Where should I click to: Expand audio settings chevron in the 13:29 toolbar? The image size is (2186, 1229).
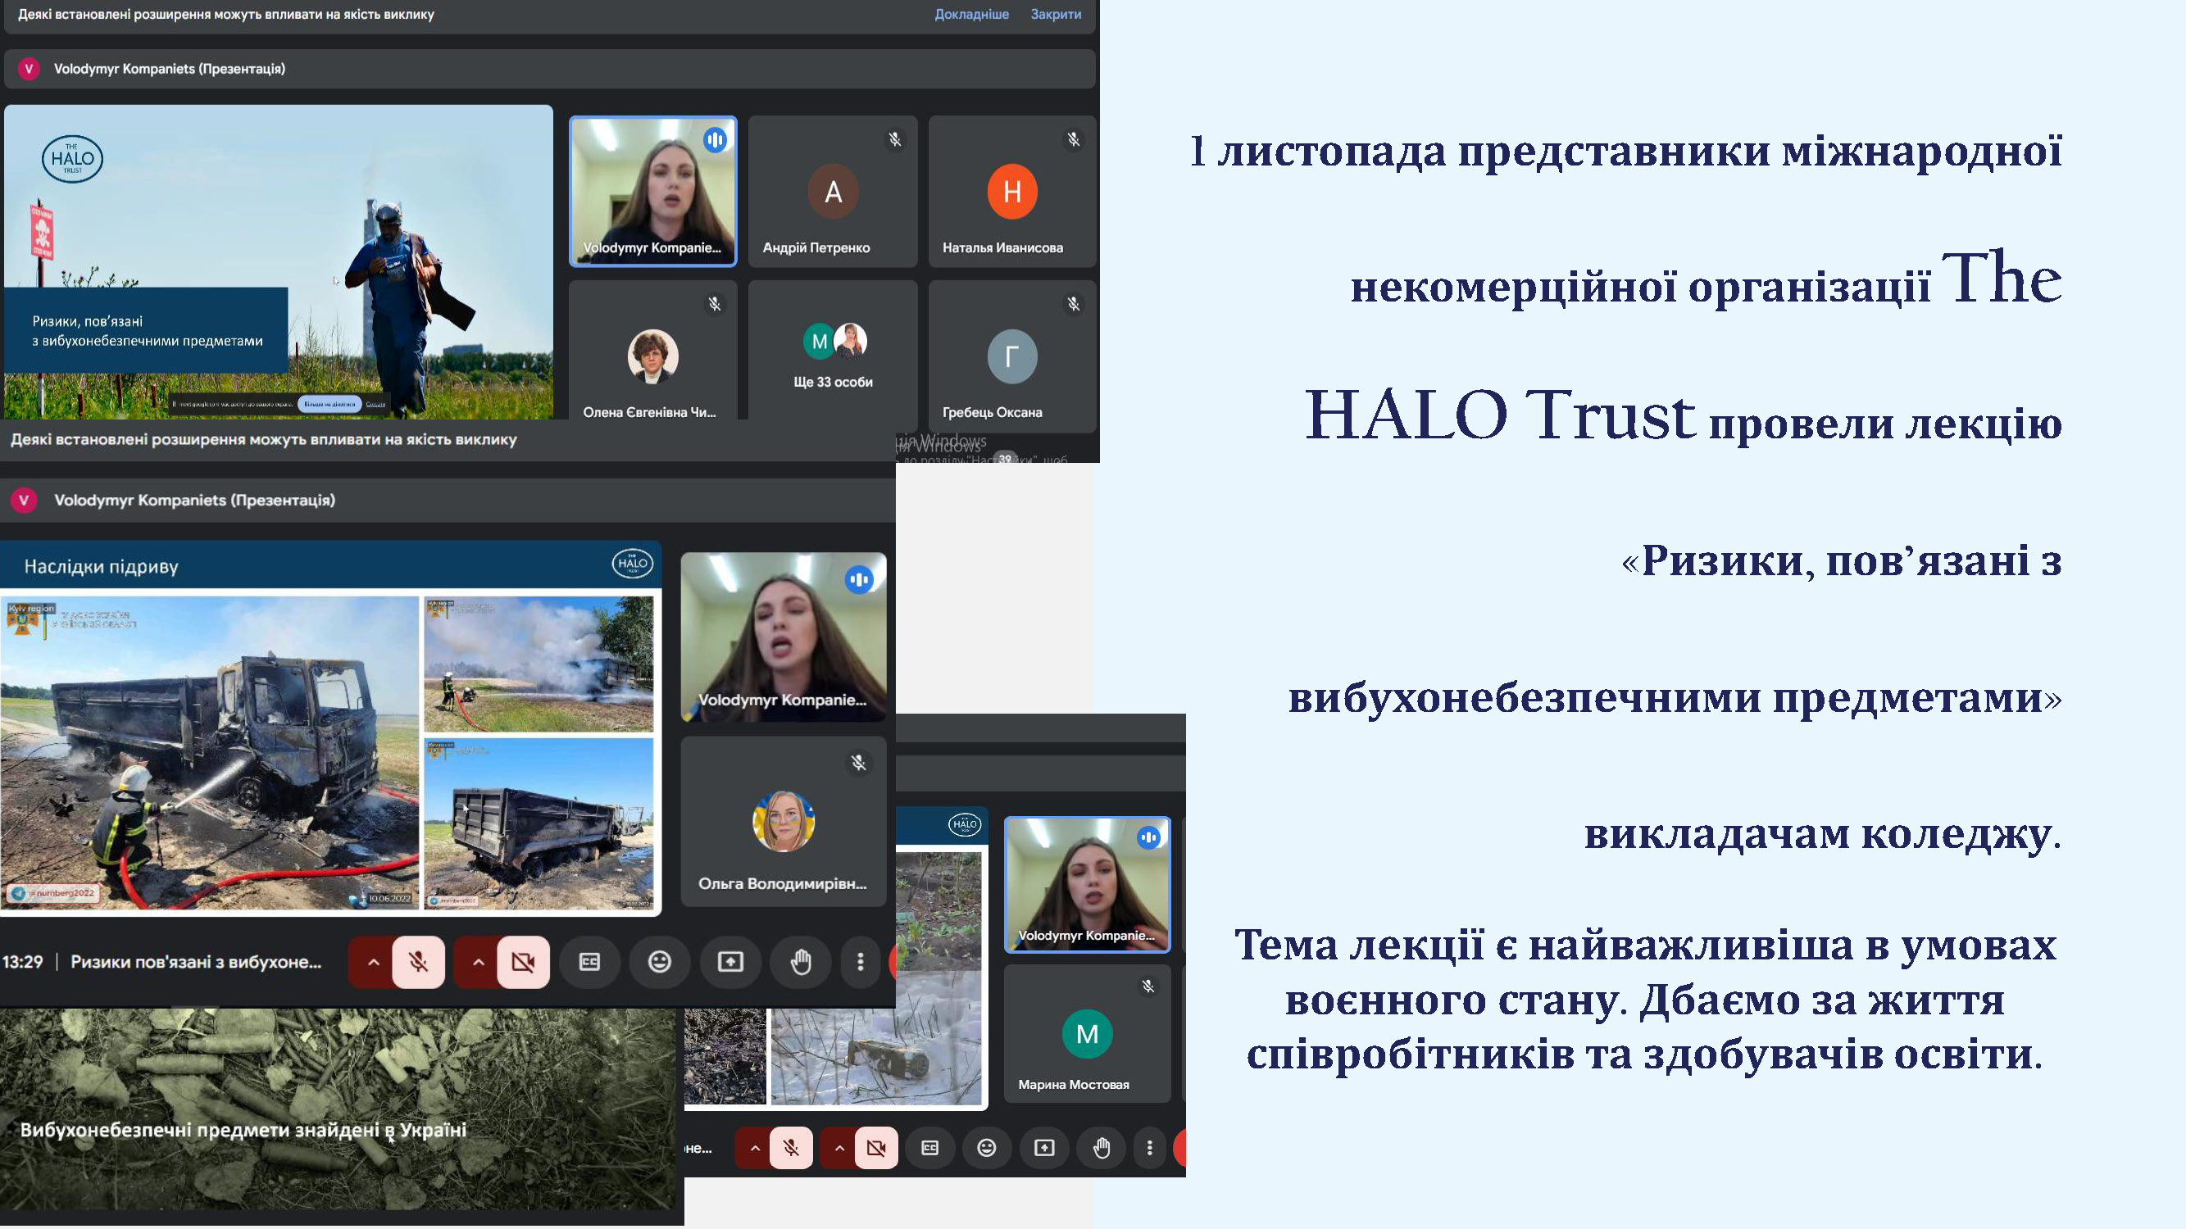tap(373, 962)
